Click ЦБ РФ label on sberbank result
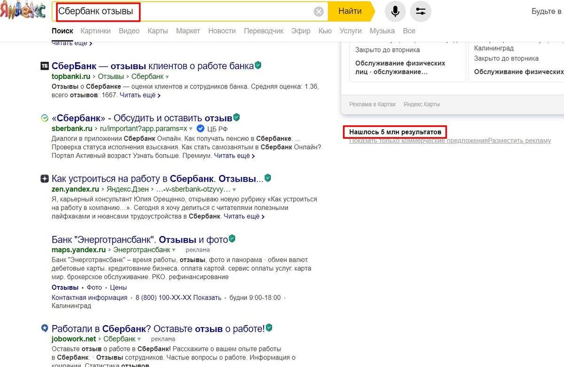 coord(217,128)
